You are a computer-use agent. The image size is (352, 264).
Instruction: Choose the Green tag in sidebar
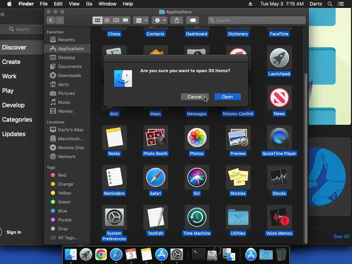point(67,202)
